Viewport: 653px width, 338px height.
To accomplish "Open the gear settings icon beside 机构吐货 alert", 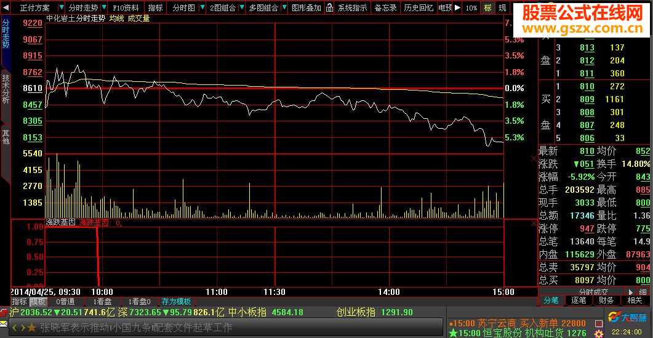I will [x=599, y=333].
